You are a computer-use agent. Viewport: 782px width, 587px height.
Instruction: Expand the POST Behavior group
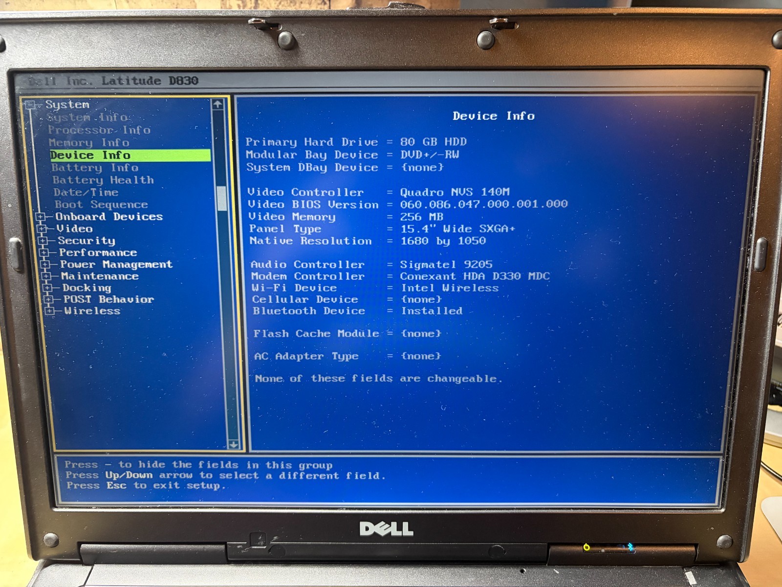click(x=48, y=299)
